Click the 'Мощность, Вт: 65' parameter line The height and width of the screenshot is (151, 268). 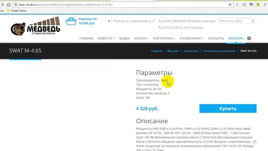click(x=149, y=89)
